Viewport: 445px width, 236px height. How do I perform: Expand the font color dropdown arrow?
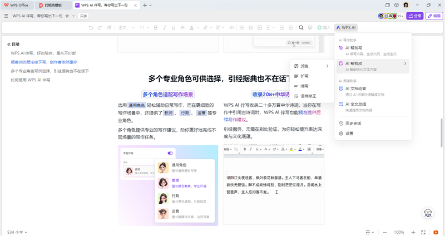coord(198,27)
